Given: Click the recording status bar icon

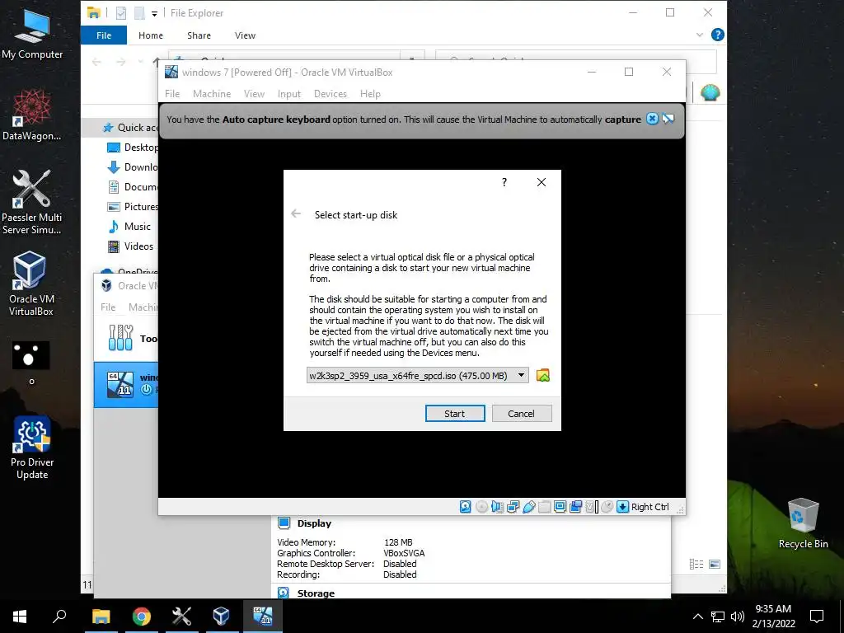Looking at the screenshot, I should click(x=575, y=507).
